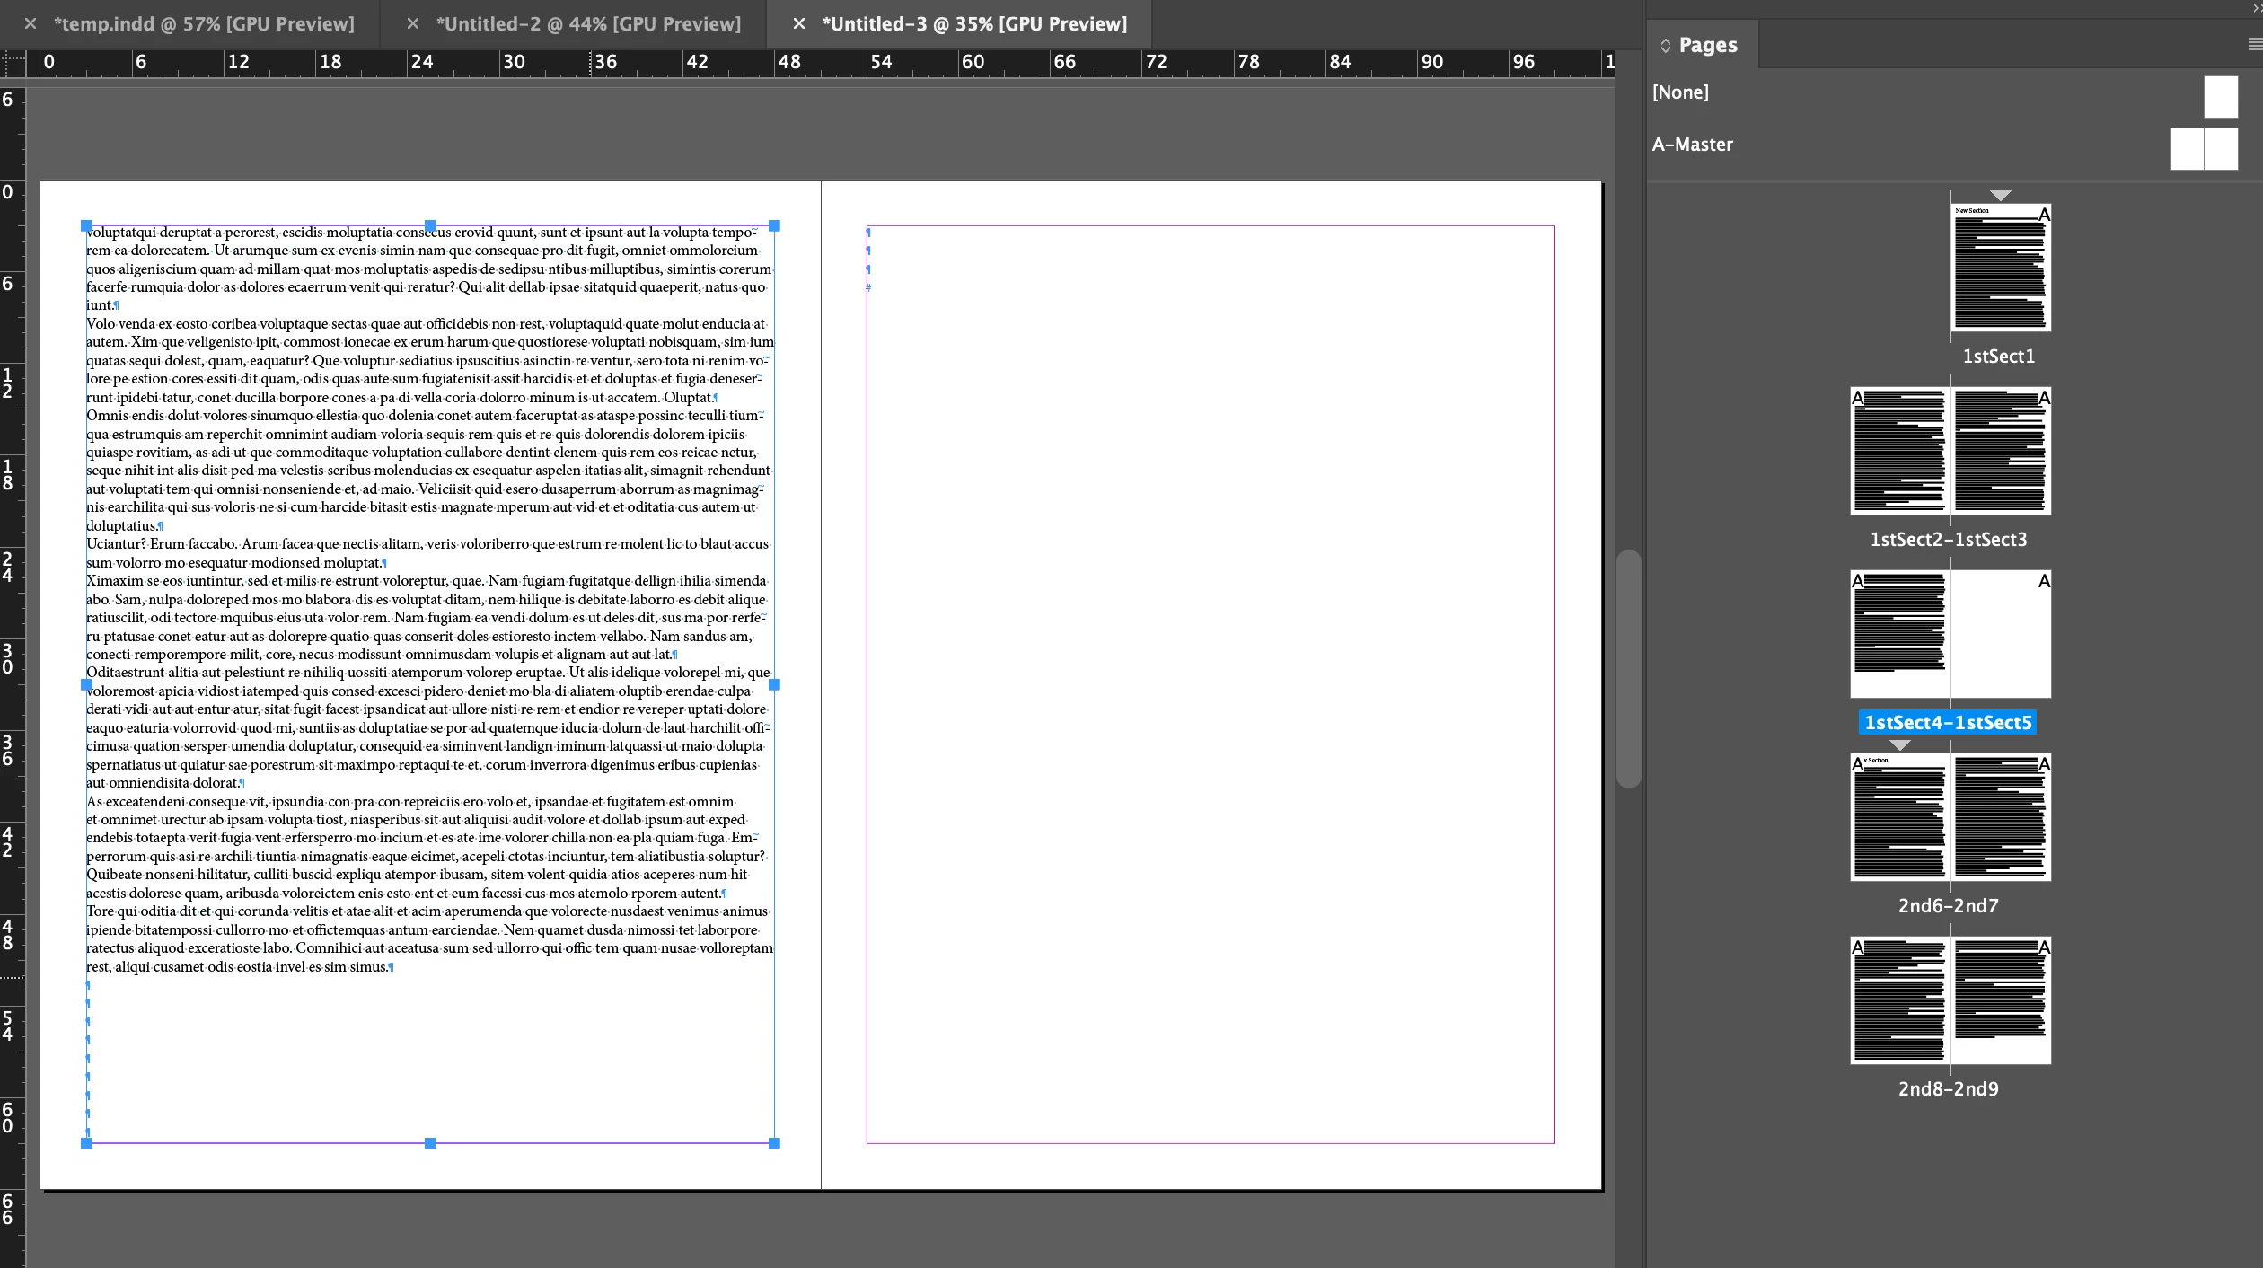This screenshot has width=2263, height=1268.
Task: Open the Pages panel hamburger menu
Action: pos(2254,44)
